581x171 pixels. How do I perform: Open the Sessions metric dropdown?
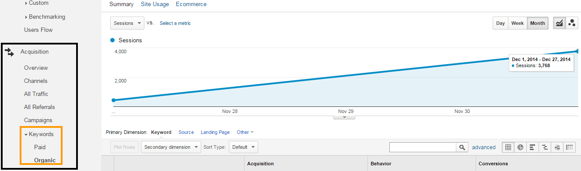pos(127,23)
